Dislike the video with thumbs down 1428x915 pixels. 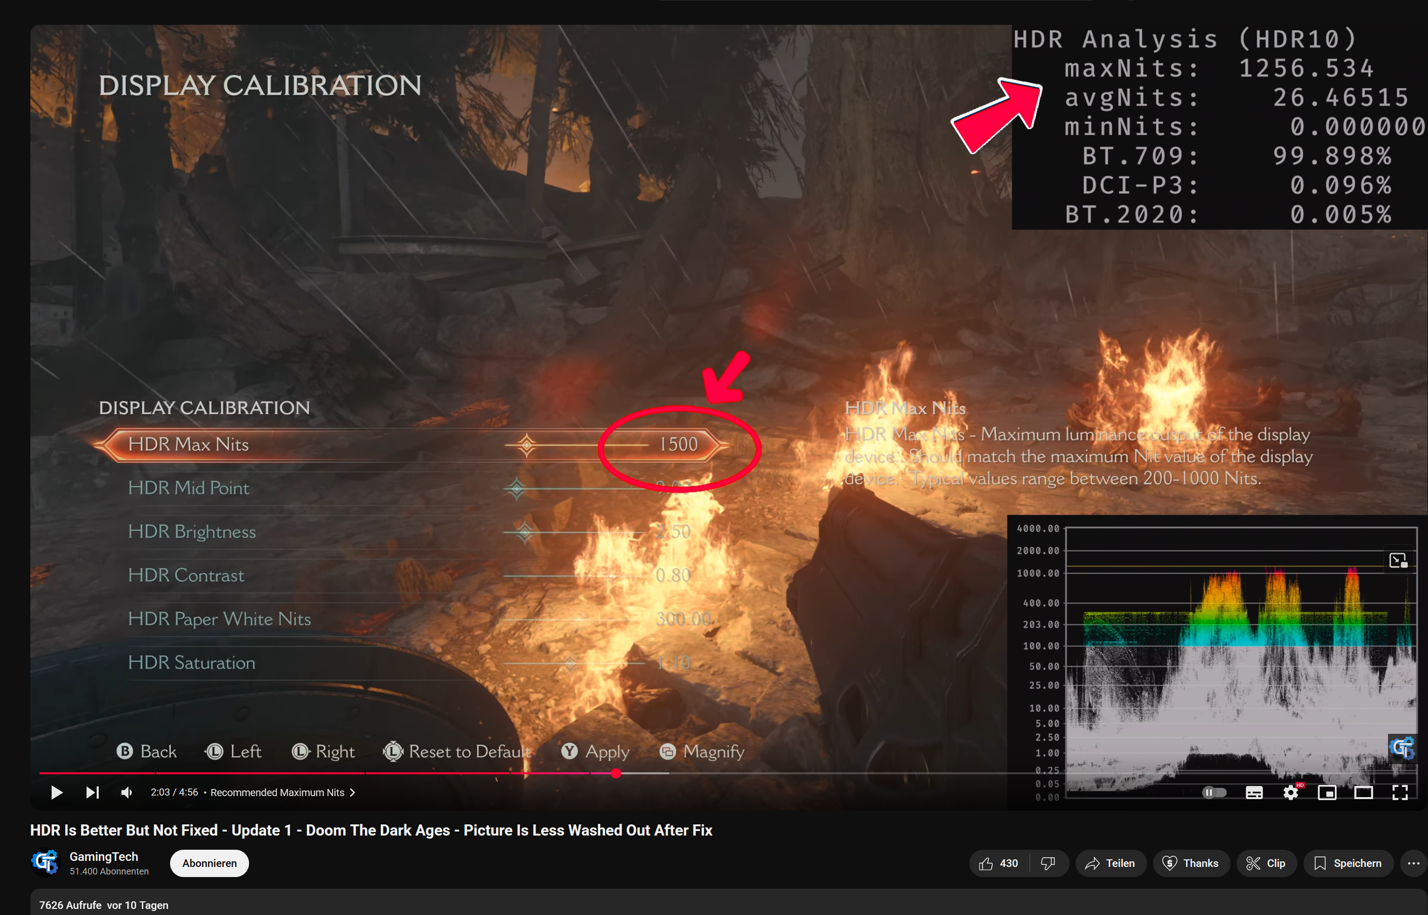point(1048,863)
